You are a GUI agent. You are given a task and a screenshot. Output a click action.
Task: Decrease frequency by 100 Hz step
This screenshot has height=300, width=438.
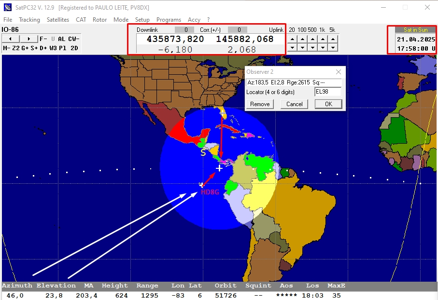click(302, 47)
